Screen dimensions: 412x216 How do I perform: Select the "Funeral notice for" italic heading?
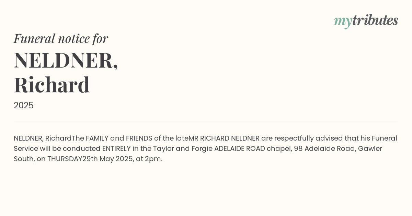(x=61, y=38)
